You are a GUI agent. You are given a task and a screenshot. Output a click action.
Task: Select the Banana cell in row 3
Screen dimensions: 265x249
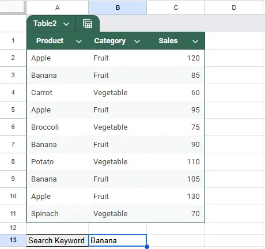tap(58, 76)
